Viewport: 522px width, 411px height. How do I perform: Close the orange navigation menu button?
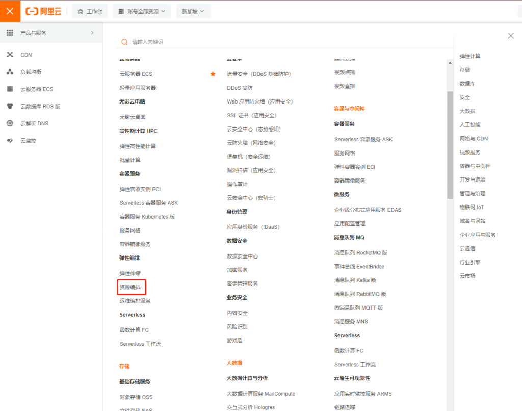(10, 11)
